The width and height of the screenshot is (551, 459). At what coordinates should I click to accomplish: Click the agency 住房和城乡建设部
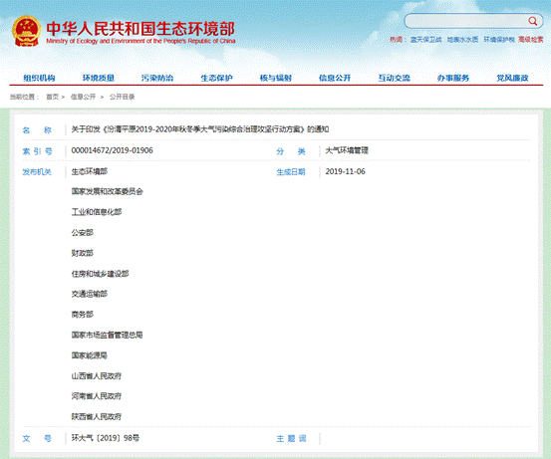[101, 274]
